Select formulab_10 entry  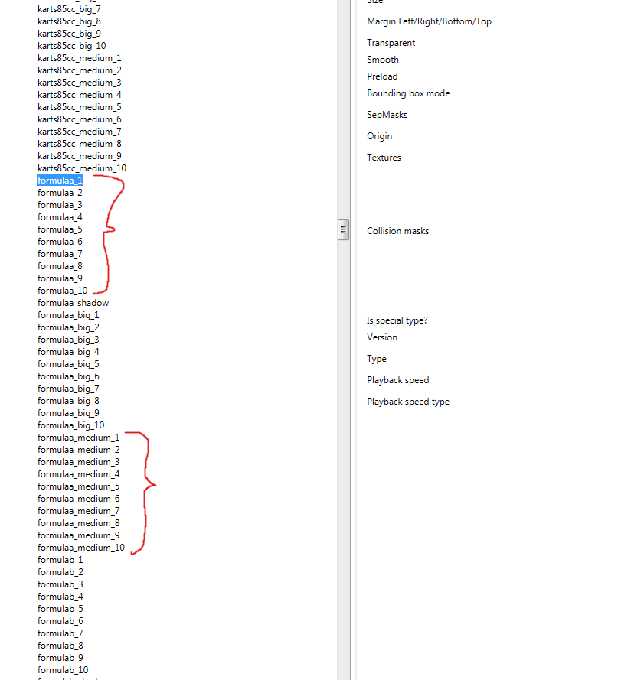63,671
